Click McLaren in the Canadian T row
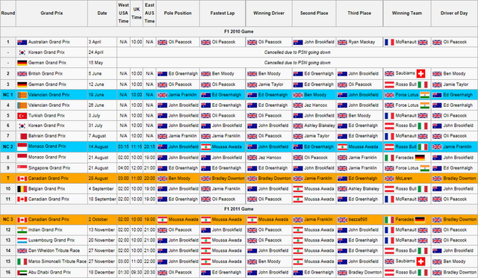This screenshot has width=478, height=278. click(404, 178)
